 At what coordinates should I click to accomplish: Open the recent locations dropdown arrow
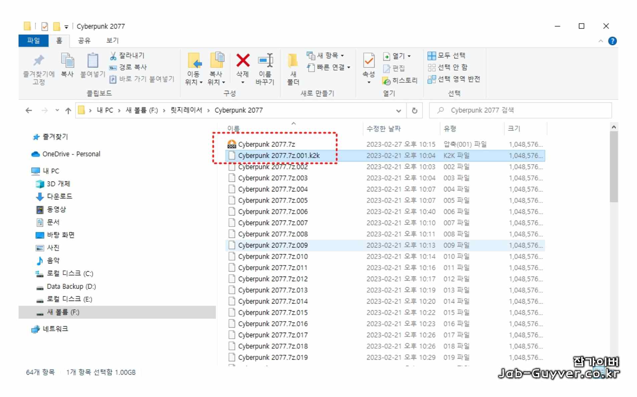pyautogui.click(x=57, y=110)
